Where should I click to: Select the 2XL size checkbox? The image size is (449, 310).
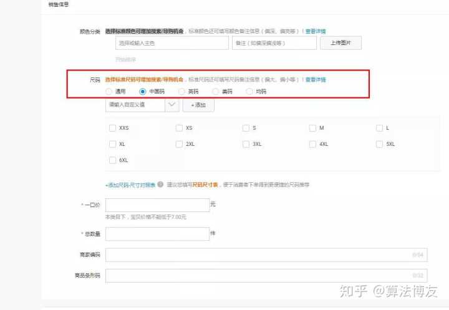coord(179,144)
